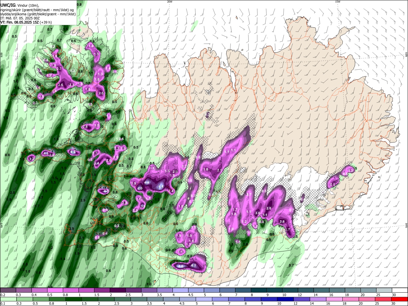The width and height of the screenshot is (408, 306).
Task: Click the slydda/snjókoma legend description line
Action: click(x=38, y=14)
